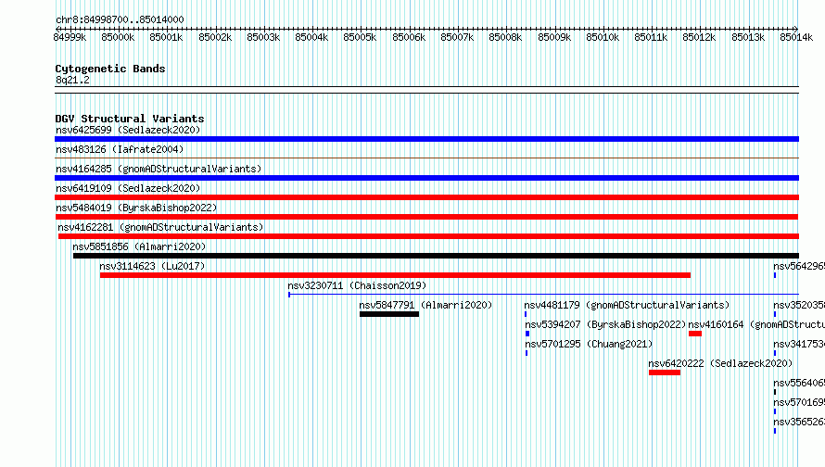This screenshot has width=825, height=467.
Task: Select nsv5851856 (Almarri2020) label
Action: click(x=139, y=246)
